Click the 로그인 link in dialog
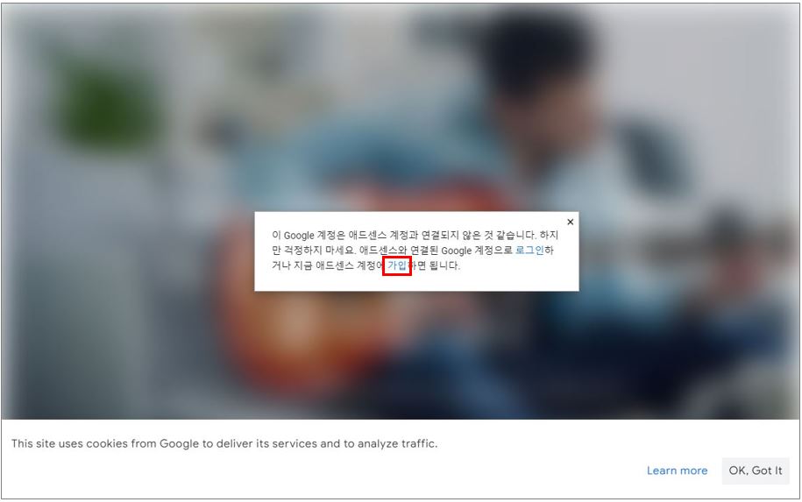Screen dimensions: 802x502 529,250
